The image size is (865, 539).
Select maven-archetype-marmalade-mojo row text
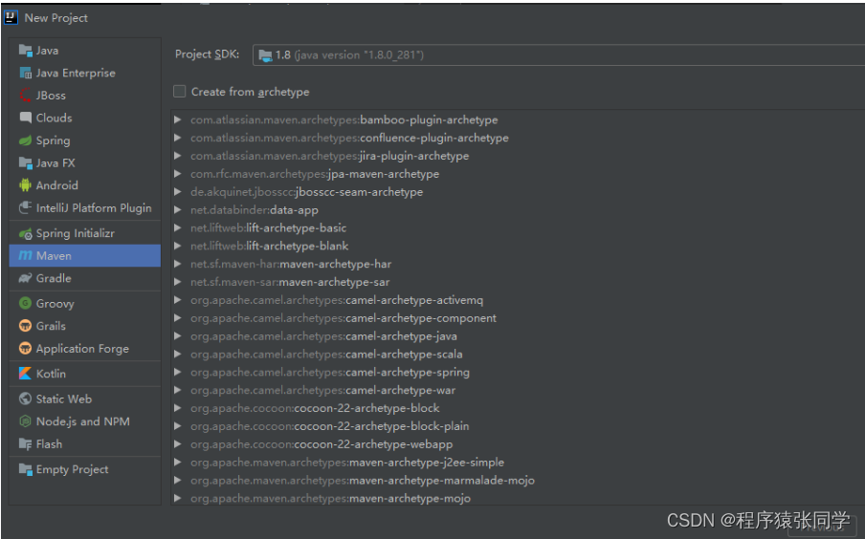pos(363,481)
